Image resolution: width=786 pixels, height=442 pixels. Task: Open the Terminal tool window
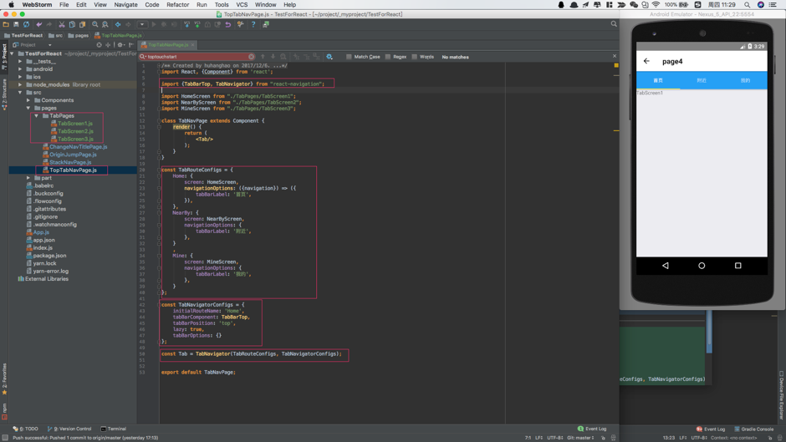113,429
